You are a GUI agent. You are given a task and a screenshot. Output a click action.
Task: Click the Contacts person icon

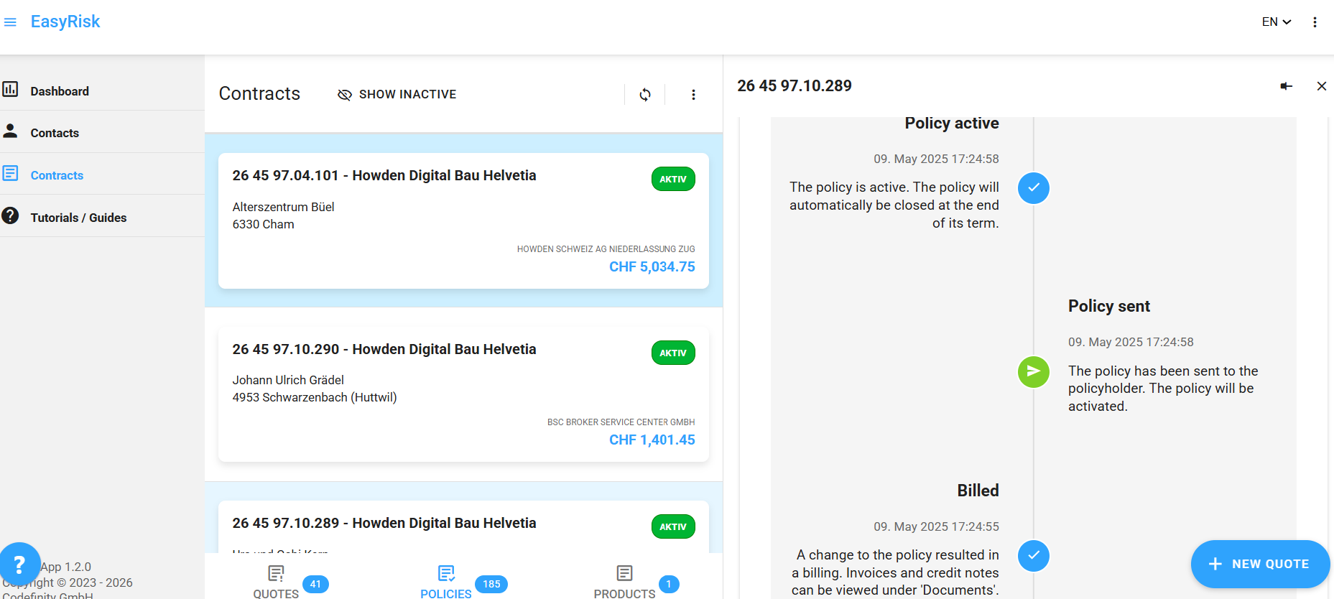click(x=10, y=131)
